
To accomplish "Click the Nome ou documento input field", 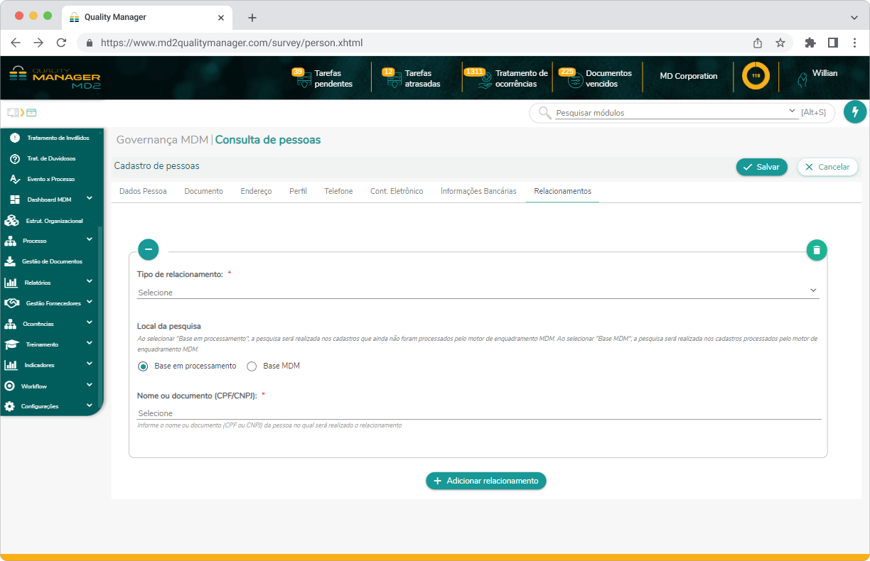I will pos(478,413).
